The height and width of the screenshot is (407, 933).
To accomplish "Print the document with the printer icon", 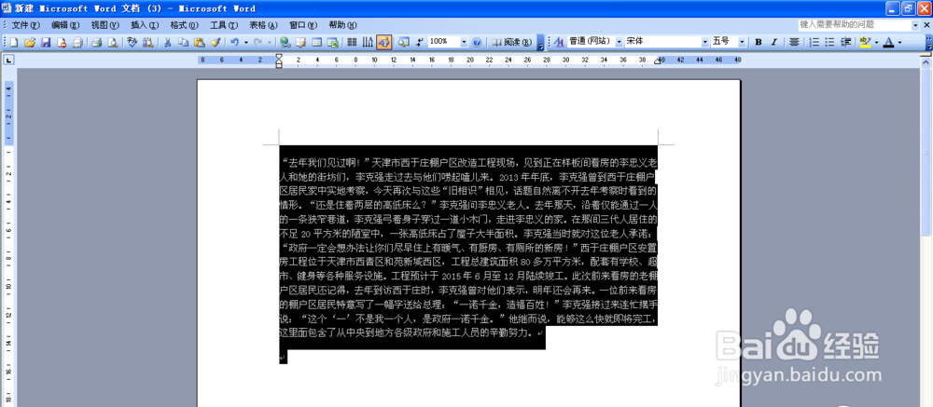I will point(96,42).
